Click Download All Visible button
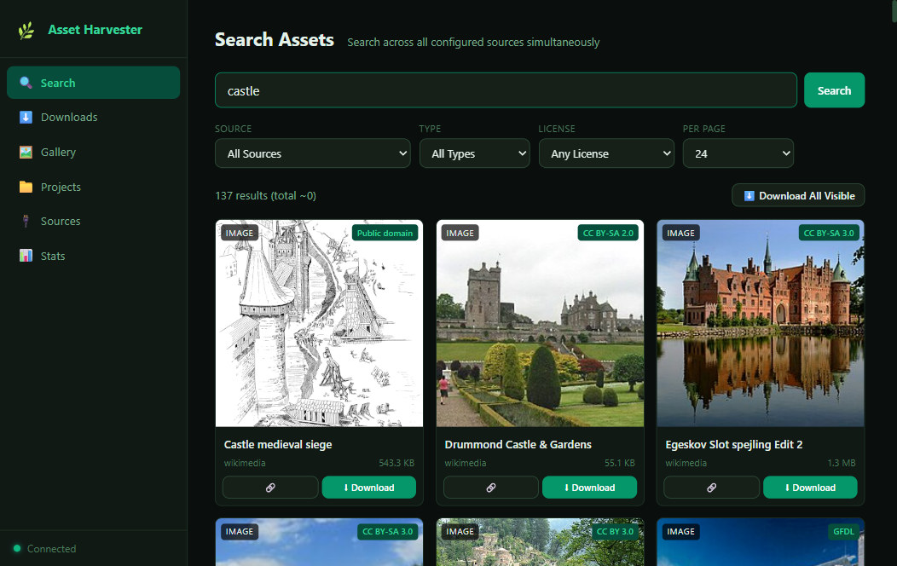The width and height of the screenshot is (897, 566). (x=798, y=195)
